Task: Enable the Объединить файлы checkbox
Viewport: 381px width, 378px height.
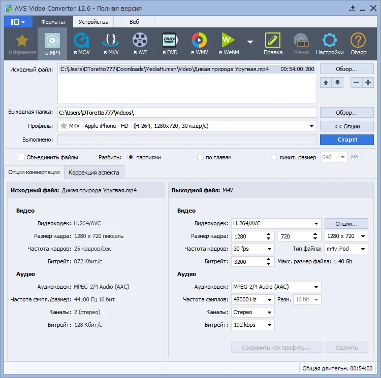Action: [x=21, y=157]
